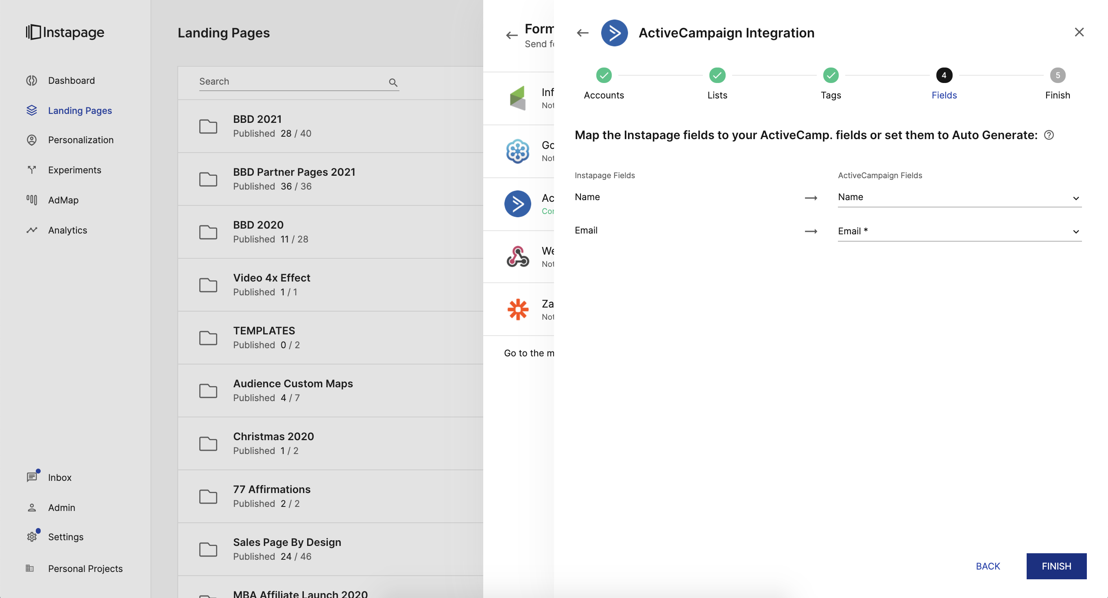The image size is (1108, 598).
Task: Click the Instapage Fields Email label
Action: tap(586, 231)
